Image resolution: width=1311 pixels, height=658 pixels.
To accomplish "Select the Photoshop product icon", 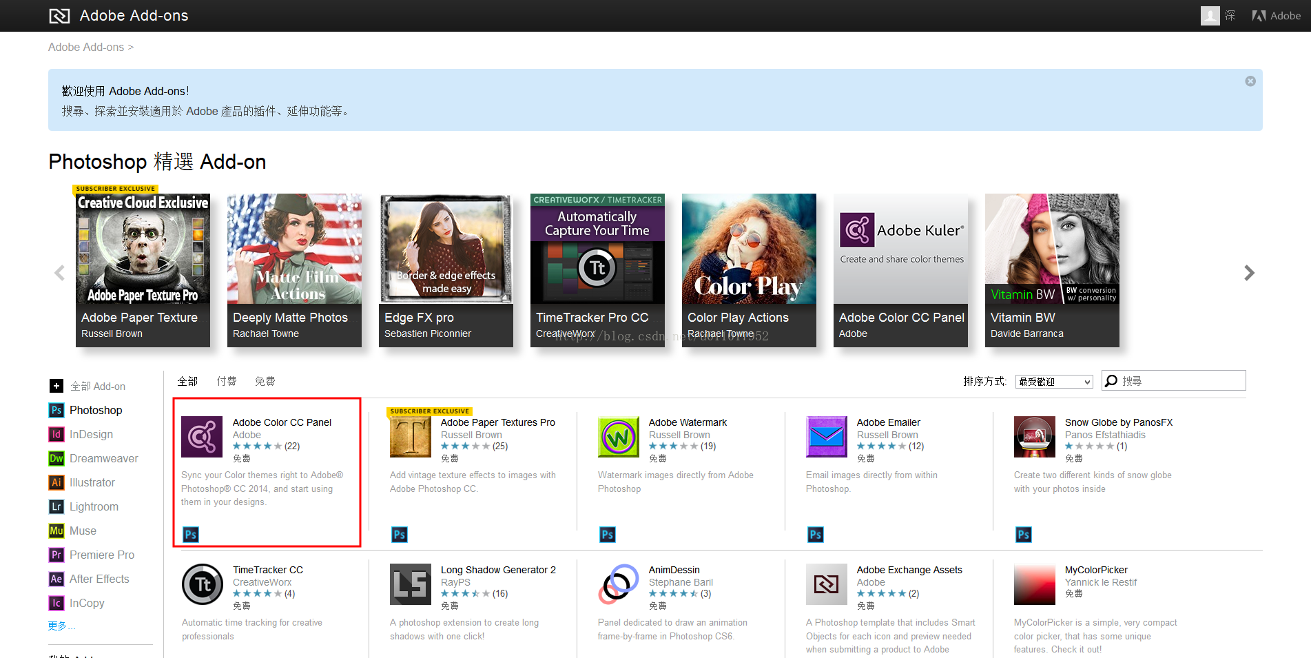I will click(x=56, y=411).
